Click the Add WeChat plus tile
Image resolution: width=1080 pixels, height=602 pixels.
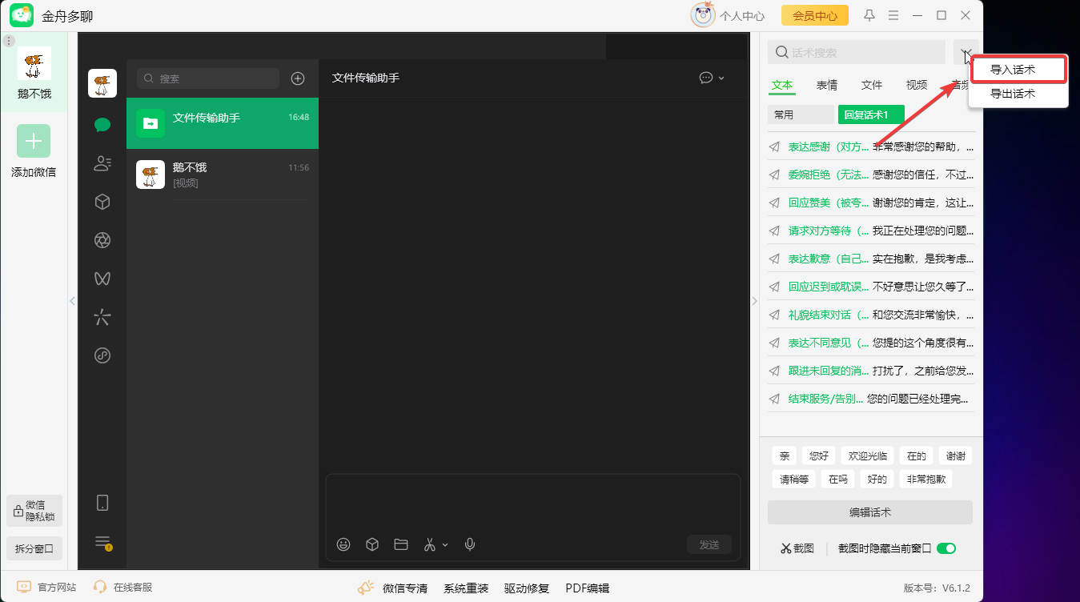(x=34, y=141)
